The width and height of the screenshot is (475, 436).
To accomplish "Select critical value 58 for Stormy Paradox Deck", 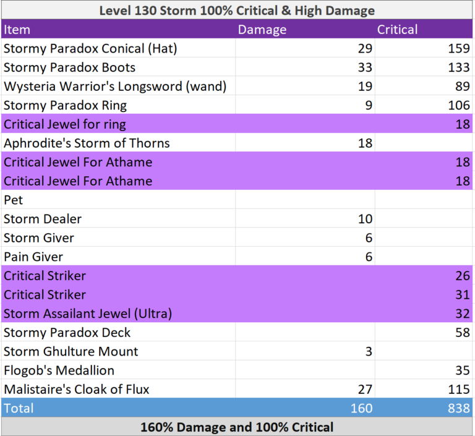I will point(424,332).
